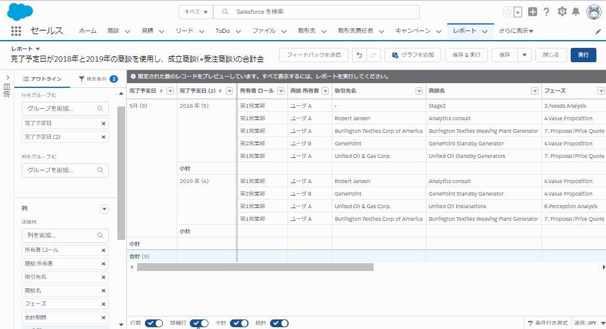Remove the 完了予定日 (2) row grouping

pyautogui.click(x=104, y=137)
